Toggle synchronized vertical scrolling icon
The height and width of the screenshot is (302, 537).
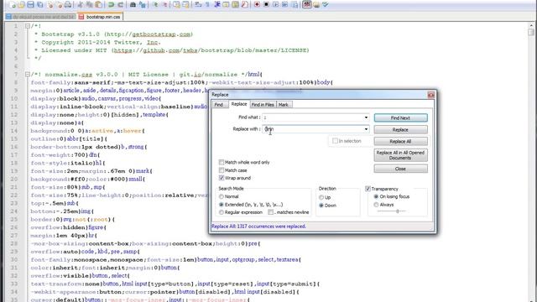pos(176,4)
